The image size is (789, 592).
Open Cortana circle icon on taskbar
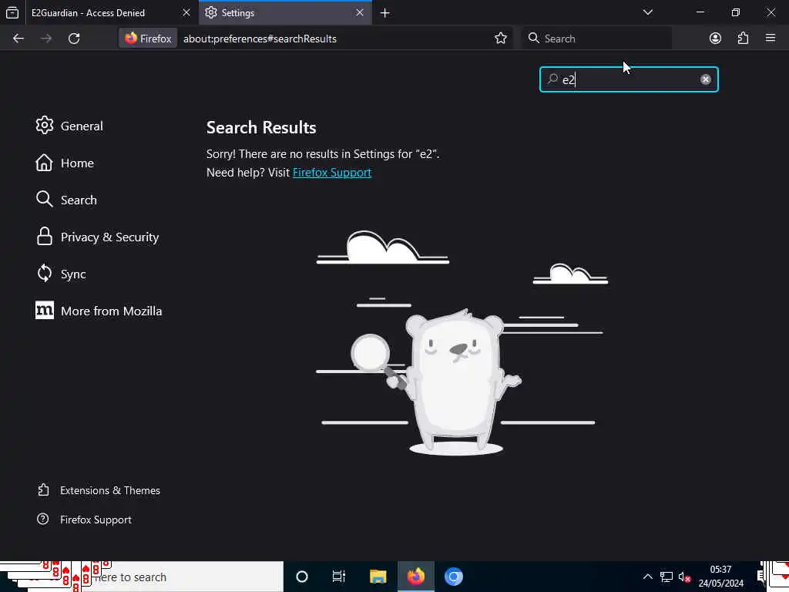pos(302,577)
